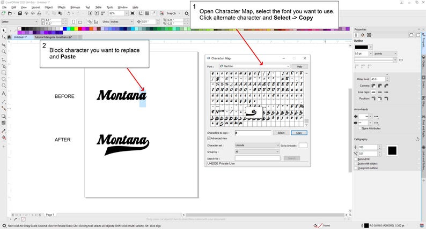This screenshot has width=426, height=229.
Task: Click Page 1 tab at bottom
Action: (50, 215)
